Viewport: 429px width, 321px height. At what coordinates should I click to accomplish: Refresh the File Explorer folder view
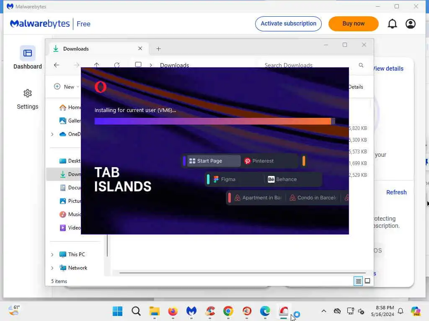117,65
